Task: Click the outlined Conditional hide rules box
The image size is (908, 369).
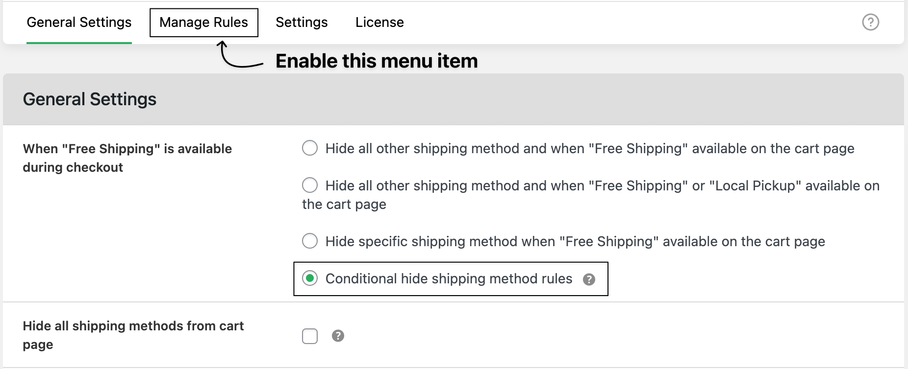Action: 451,278
